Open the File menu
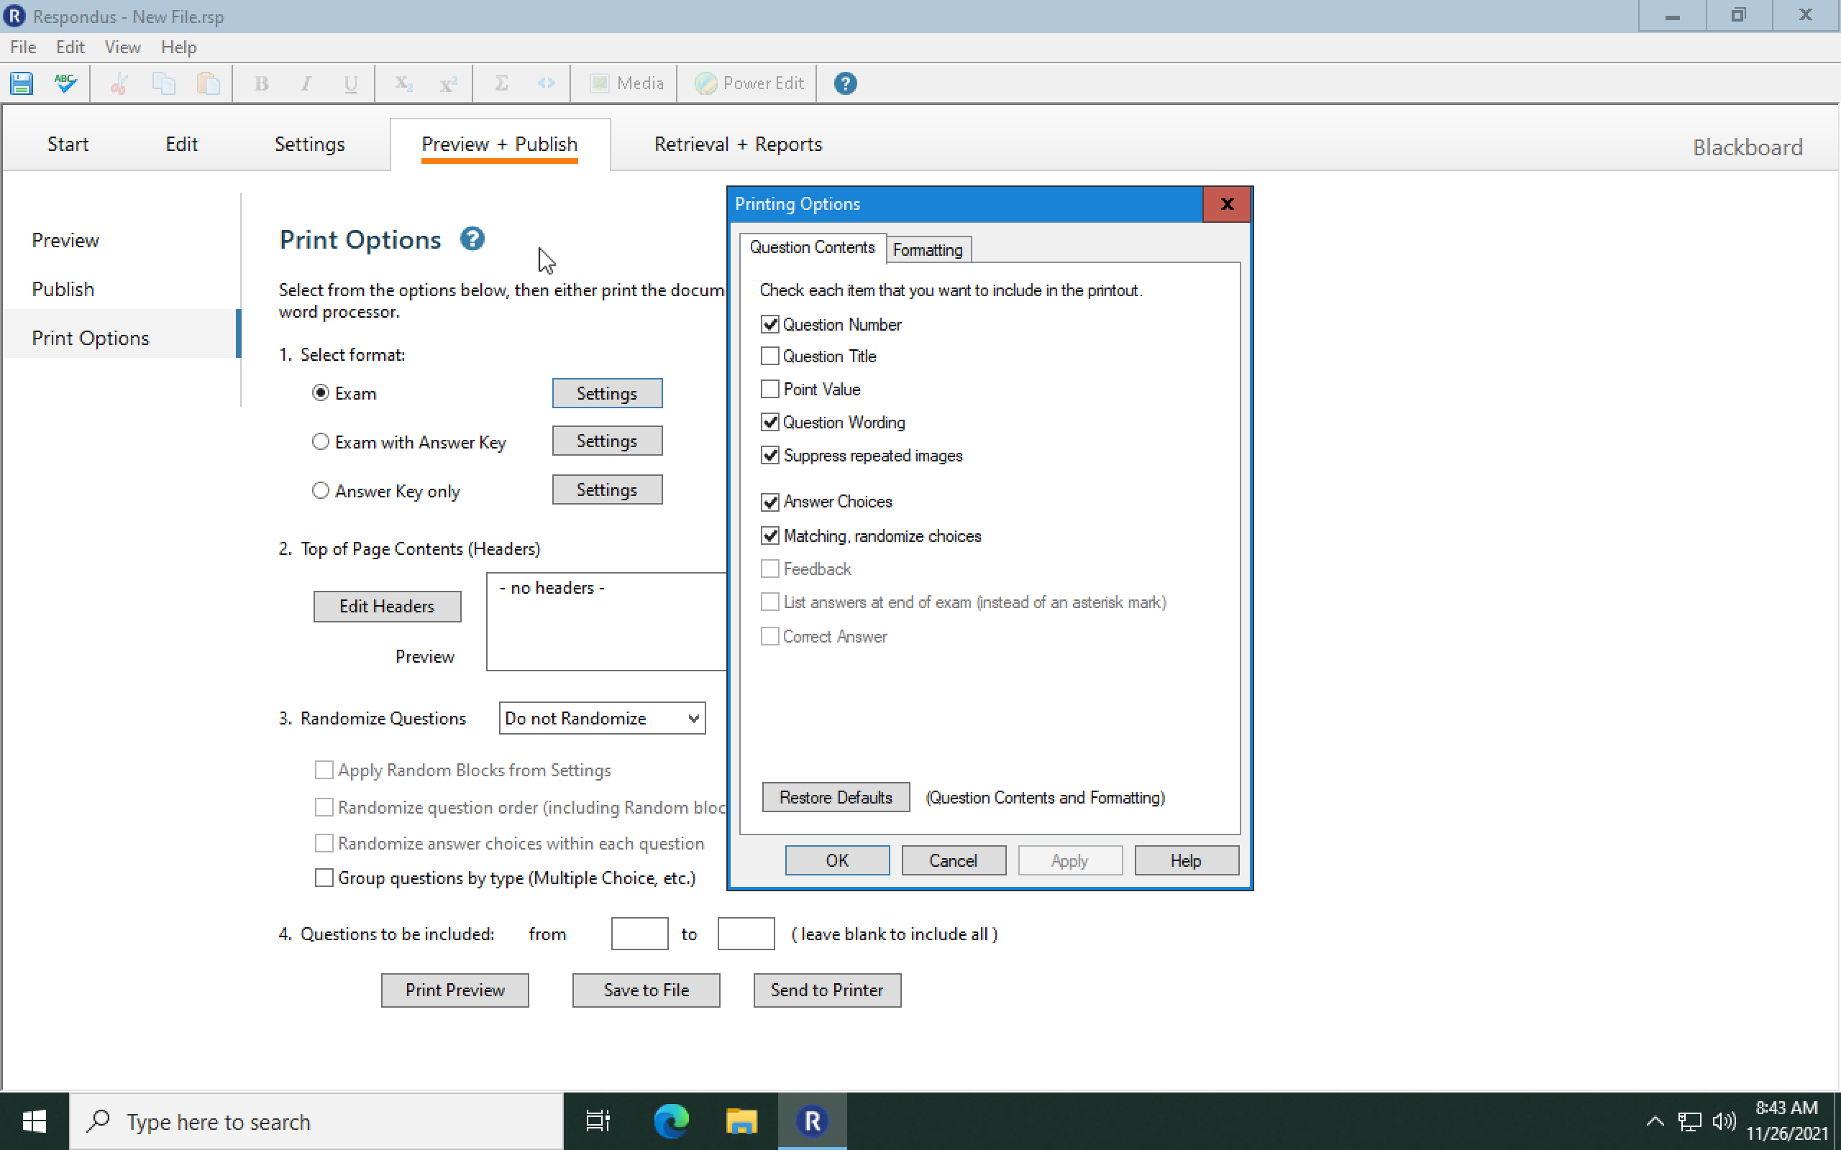This screenshot has height=1150, width=1841. (23, 47)
